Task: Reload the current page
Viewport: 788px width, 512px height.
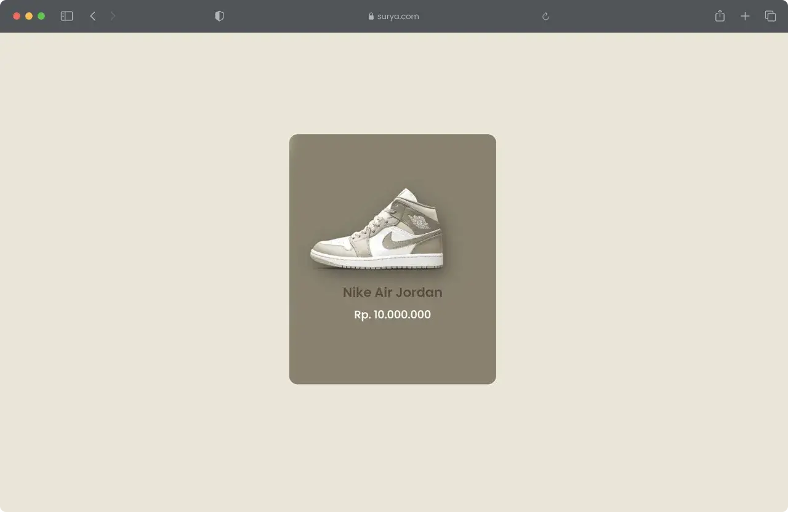Action: (545, 17)
